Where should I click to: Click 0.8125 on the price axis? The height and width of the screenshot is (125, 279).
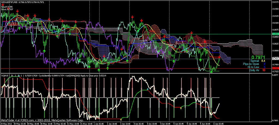click(275, 16)
